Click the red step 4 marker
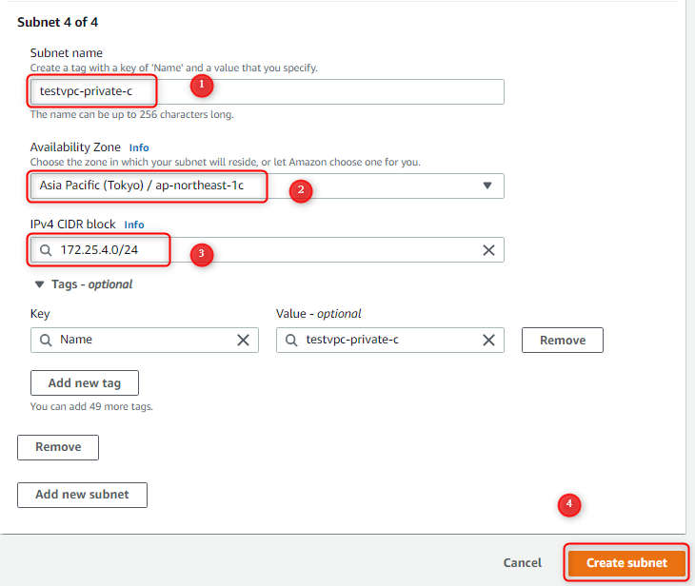 pyautogui.click(x=569, y=505)
